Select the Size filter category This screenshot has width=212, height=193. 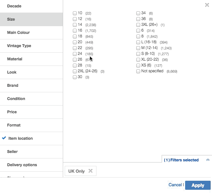(31, 19)
